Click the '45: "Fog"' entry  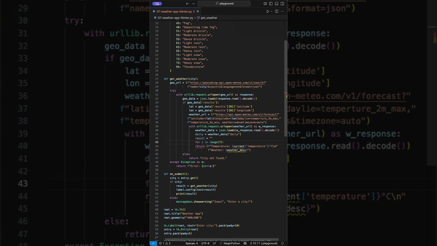click(x=184, y=23)
